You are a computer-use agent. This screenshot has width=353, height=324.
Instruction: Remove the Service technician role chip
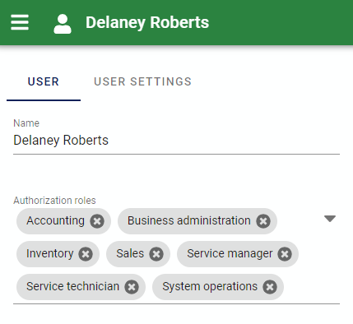click(x=132, y=287)
